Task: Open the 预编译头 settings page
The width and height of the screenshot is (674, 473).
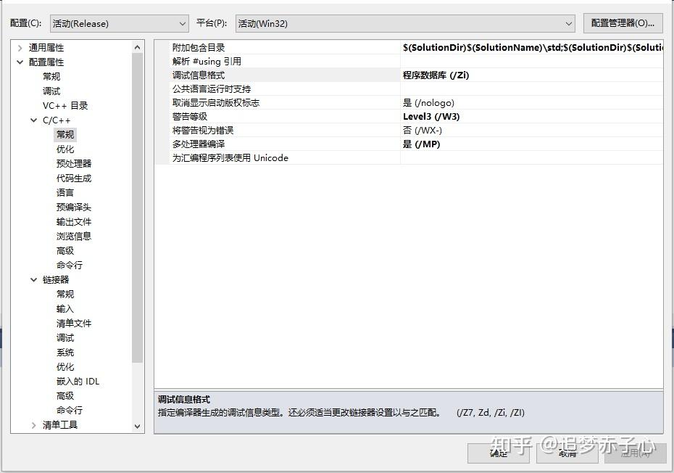Action: (73, 207)
